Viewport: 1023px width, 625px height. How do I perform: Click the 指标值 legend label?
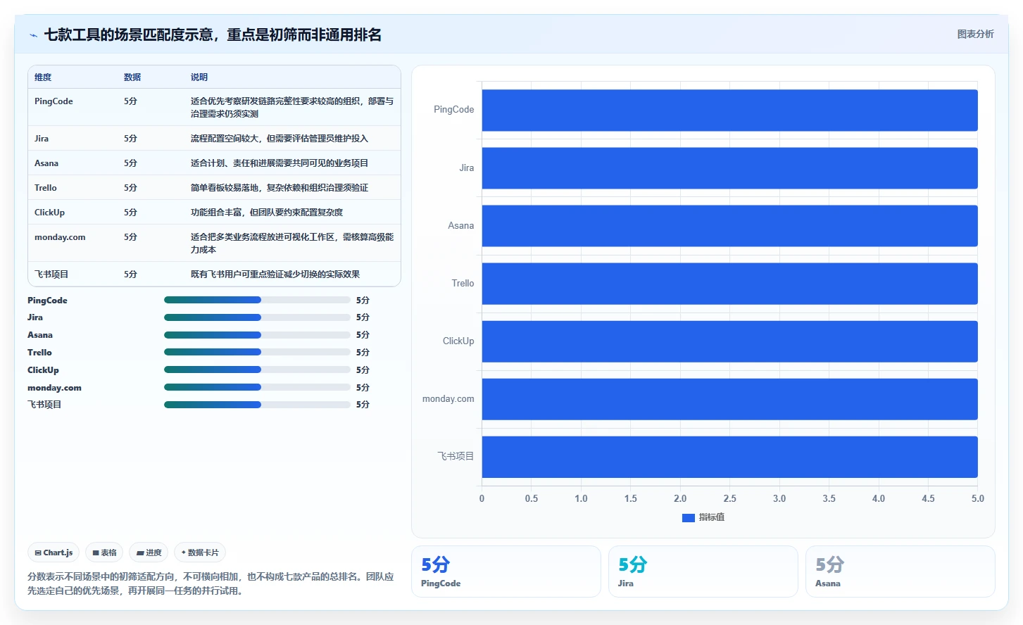[712, 517]
